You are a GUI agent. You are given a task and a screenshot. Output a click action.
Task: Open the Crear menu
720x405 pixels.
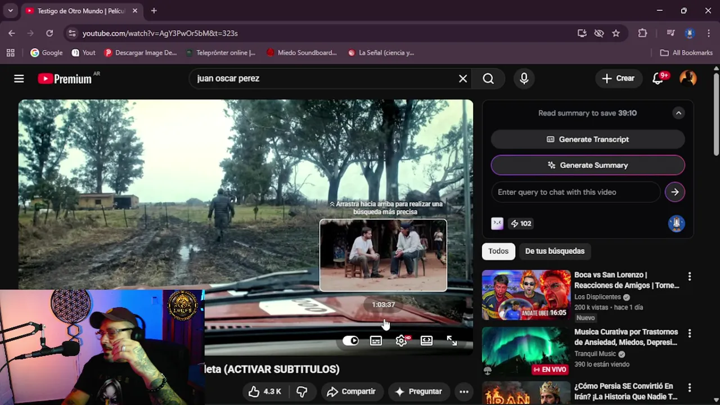point(618,79)
